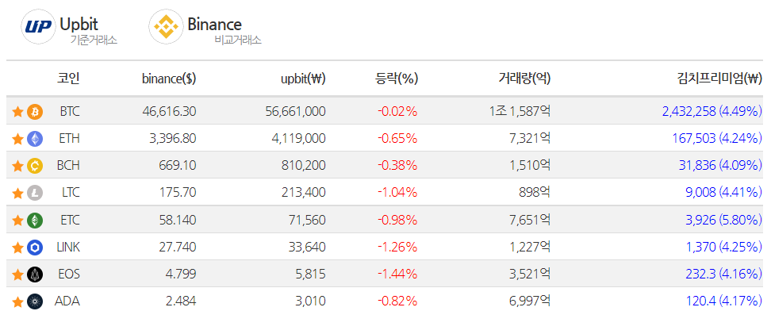
Task: Sort by the 등락(%) column header
Action: tap(397, 79)
